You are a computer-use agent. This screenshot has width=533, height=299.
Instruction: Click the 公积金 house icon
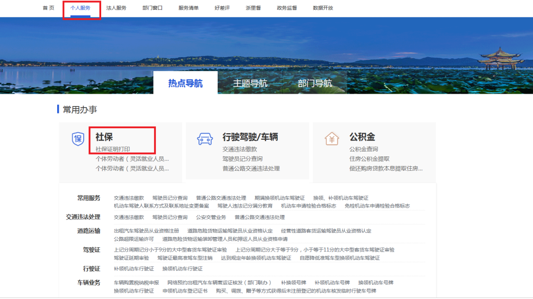point(332,139)
